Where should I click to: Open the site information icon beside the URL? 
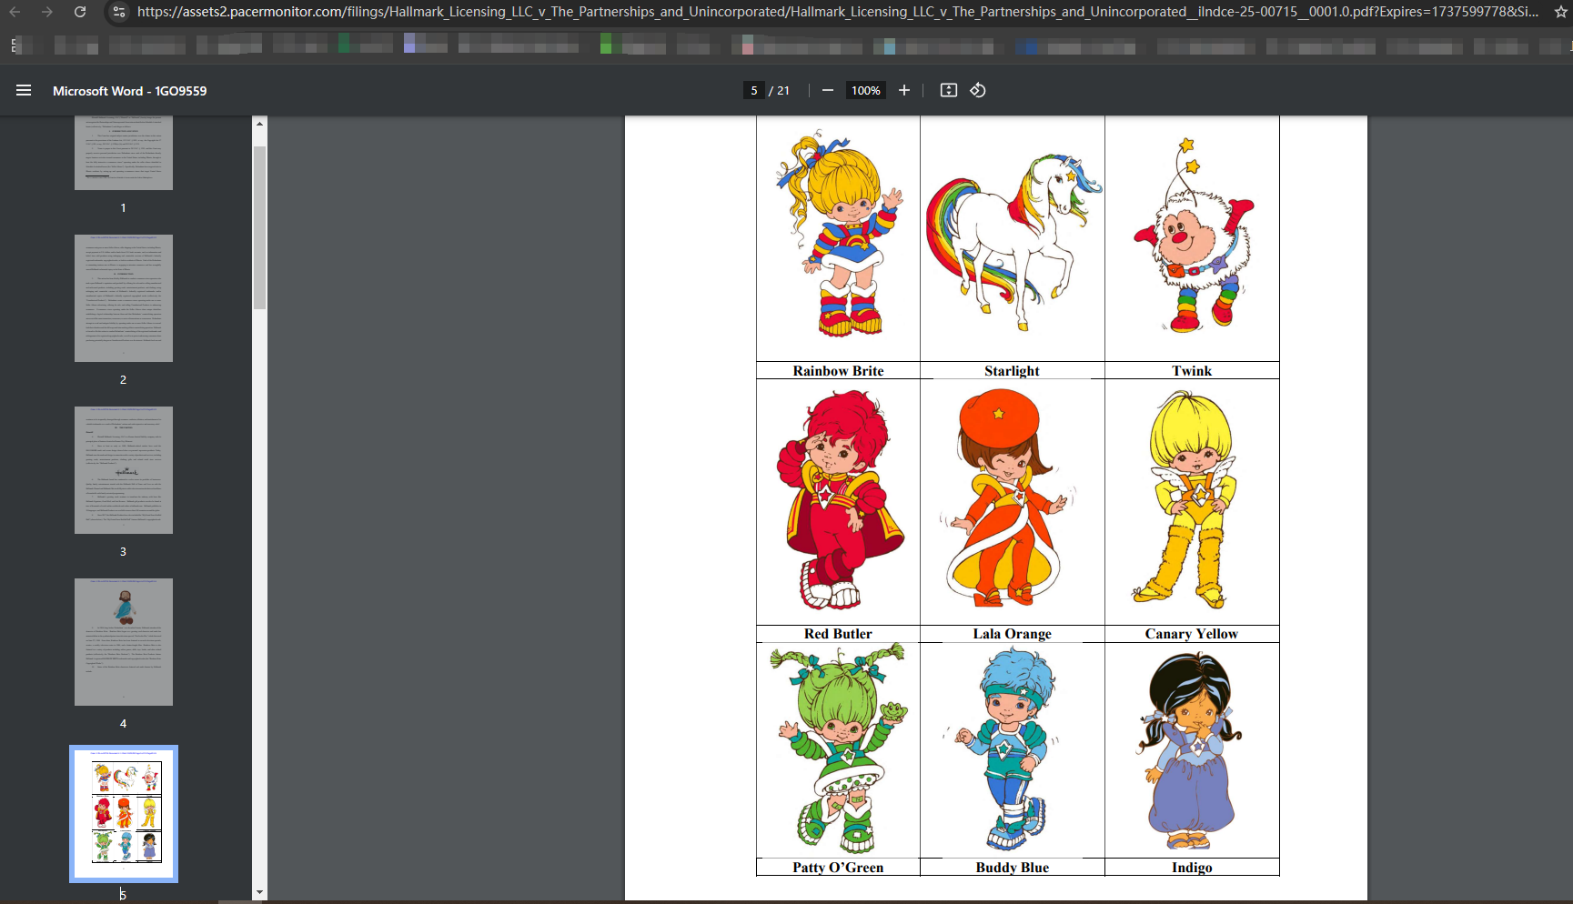click(x=117, y=12)
